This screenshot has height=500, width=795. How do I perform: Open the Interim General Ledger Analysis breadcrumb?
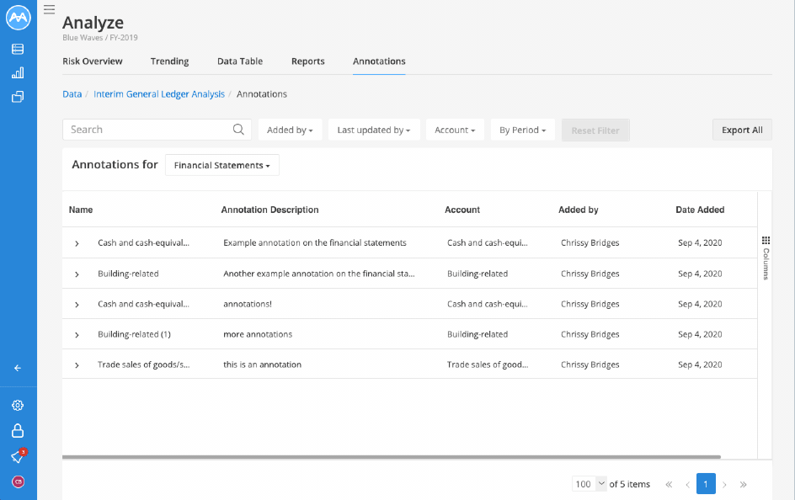[158, 93]
